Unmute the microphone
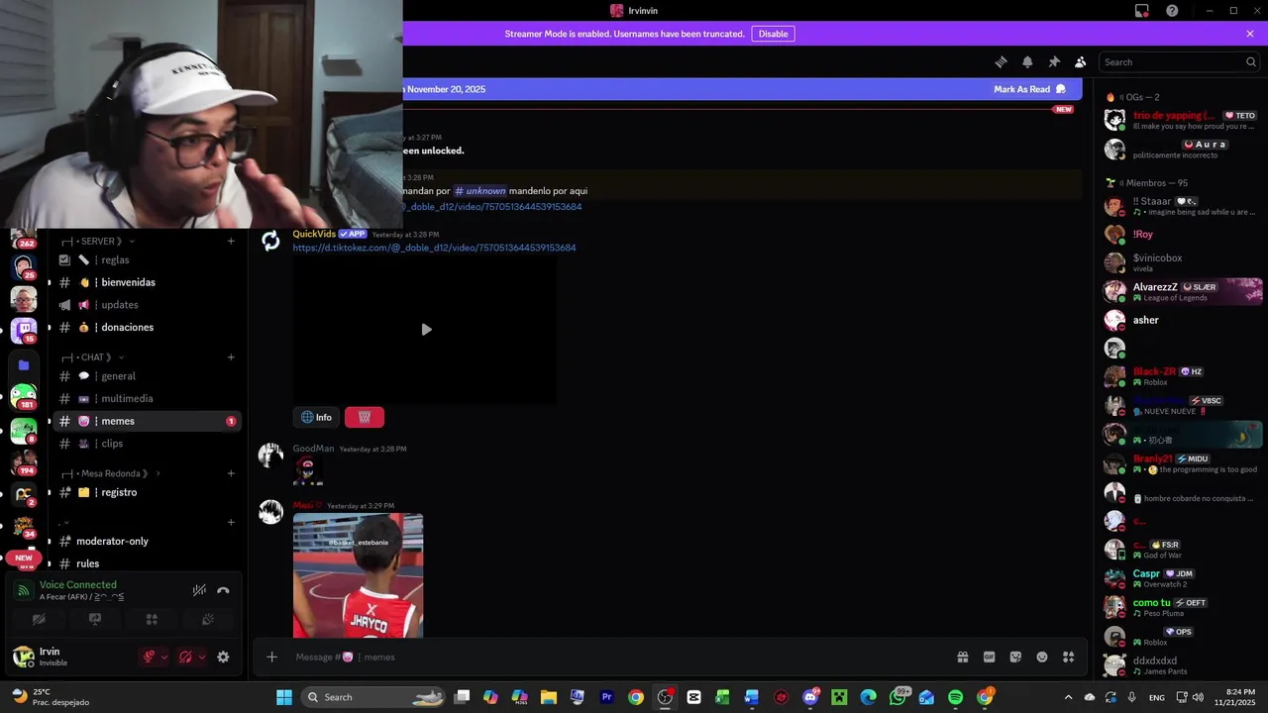 [149, 657]
